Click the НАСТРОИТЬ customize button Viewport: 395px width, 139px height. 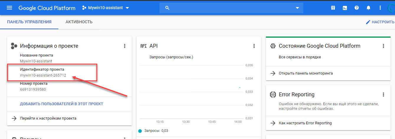(380, 22)
